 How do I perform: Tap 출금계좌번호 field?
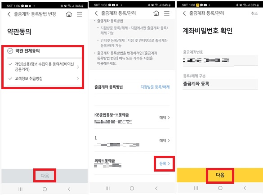[220, 60]
